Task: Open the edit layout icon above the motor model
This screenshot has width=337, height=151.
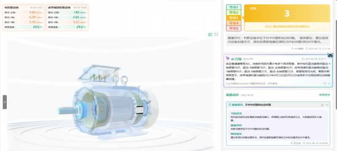Action: pos(210,34)
